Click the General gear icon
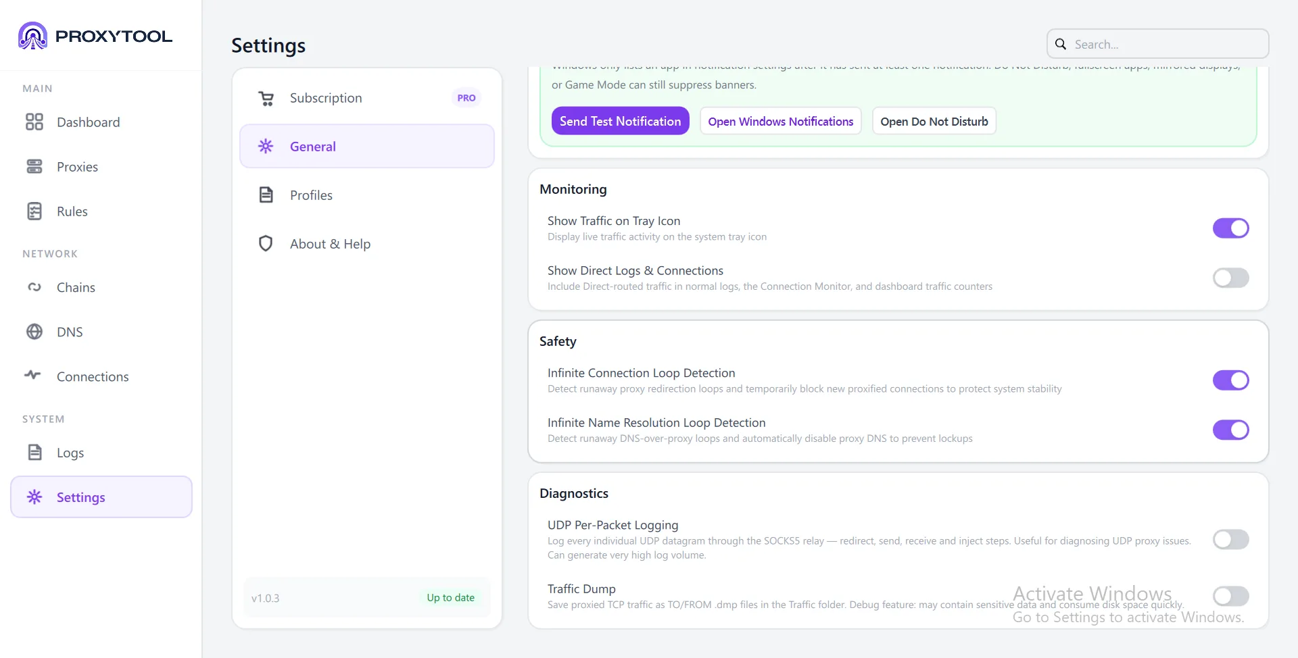This screenshot has height=658, width=1298. point(266,146)
